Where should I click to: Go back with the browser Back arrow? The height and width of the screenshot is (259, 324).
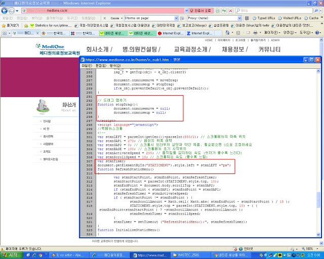coord(5,11)
